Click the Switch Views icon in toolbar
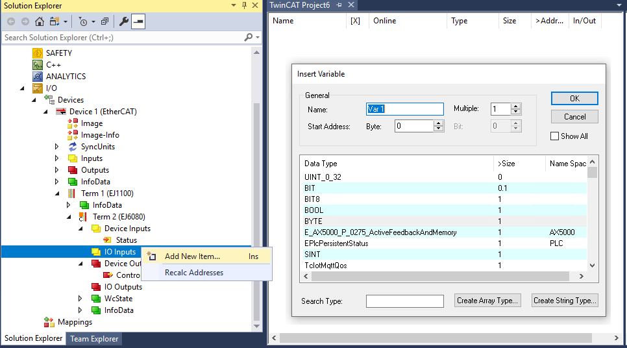 pyautogui.click(x=55, y=21)
